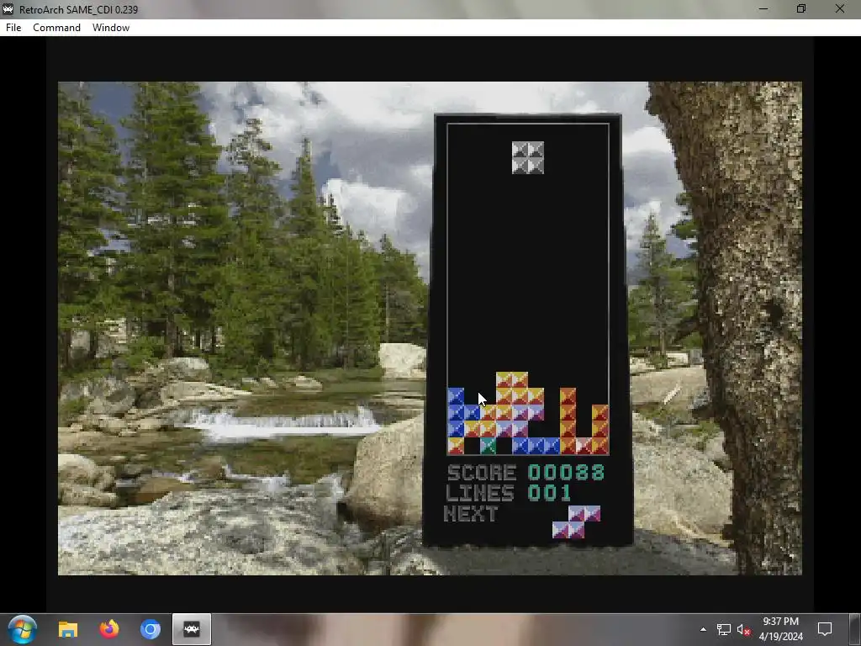
Task: Close the RetroArch window
Action: (840, 9)
